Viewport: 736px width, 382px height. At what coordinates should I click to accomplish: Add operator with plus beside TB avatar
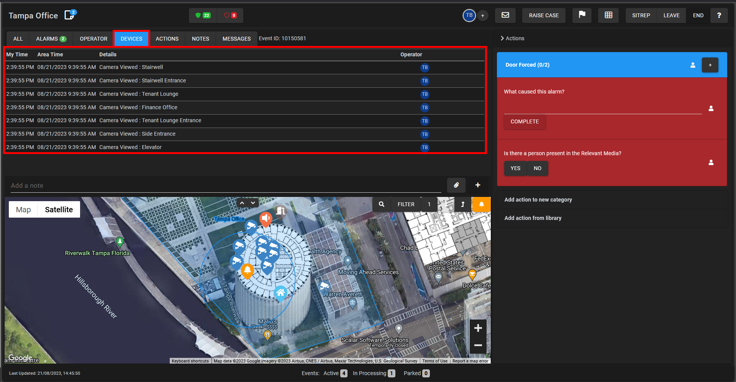point(483,16)
